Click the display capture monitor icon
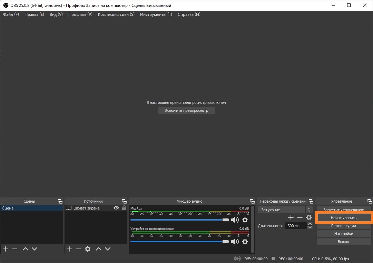This screenshot has height=263, width=373. point(69,208)
